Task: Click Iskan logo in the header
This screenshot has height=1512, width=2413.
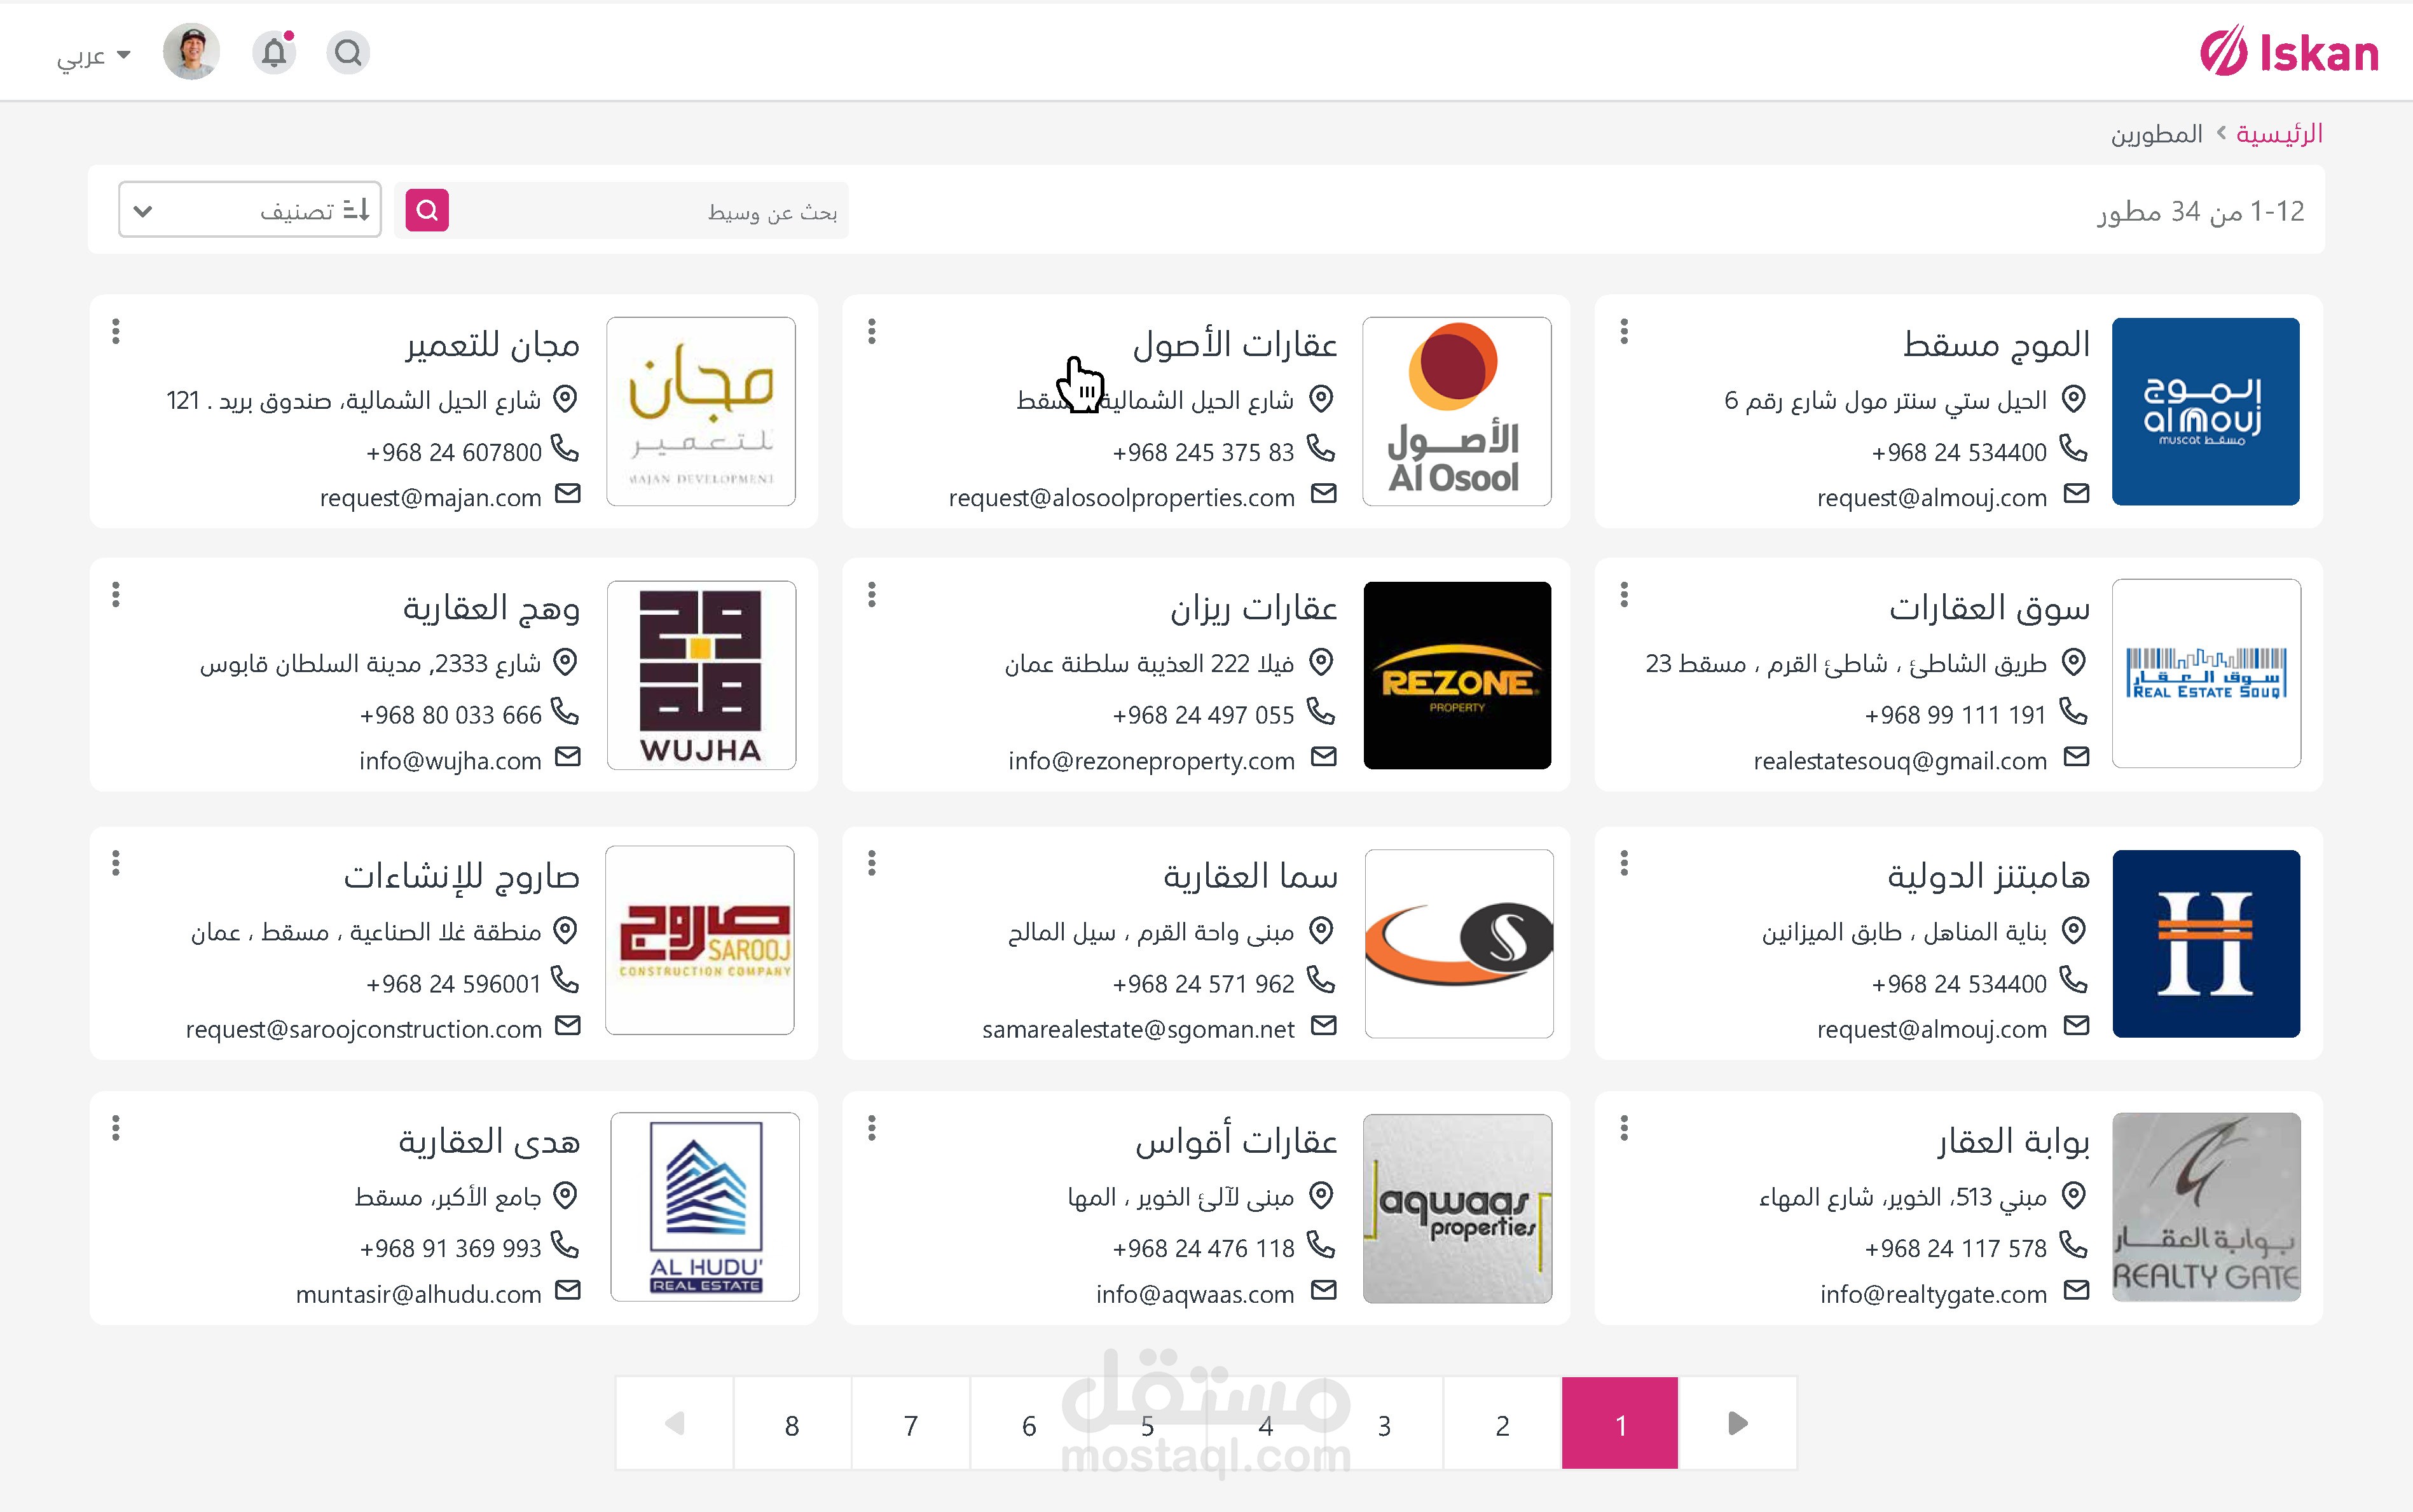Action: coord(2289,52)
